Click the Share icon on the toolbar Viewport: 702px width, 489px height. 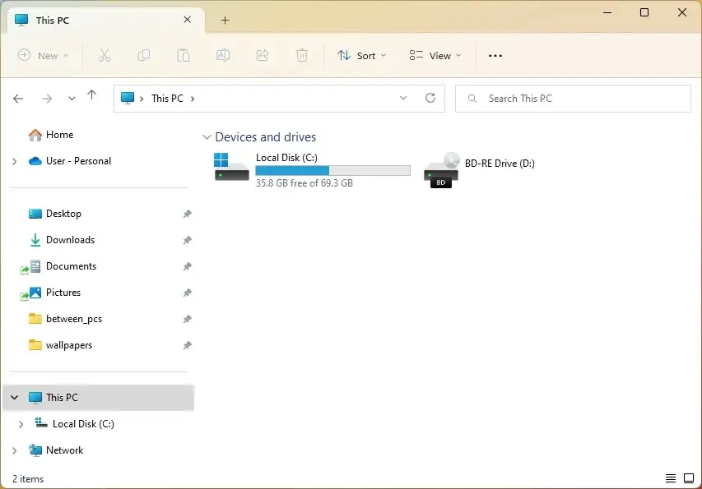[262, 55]
